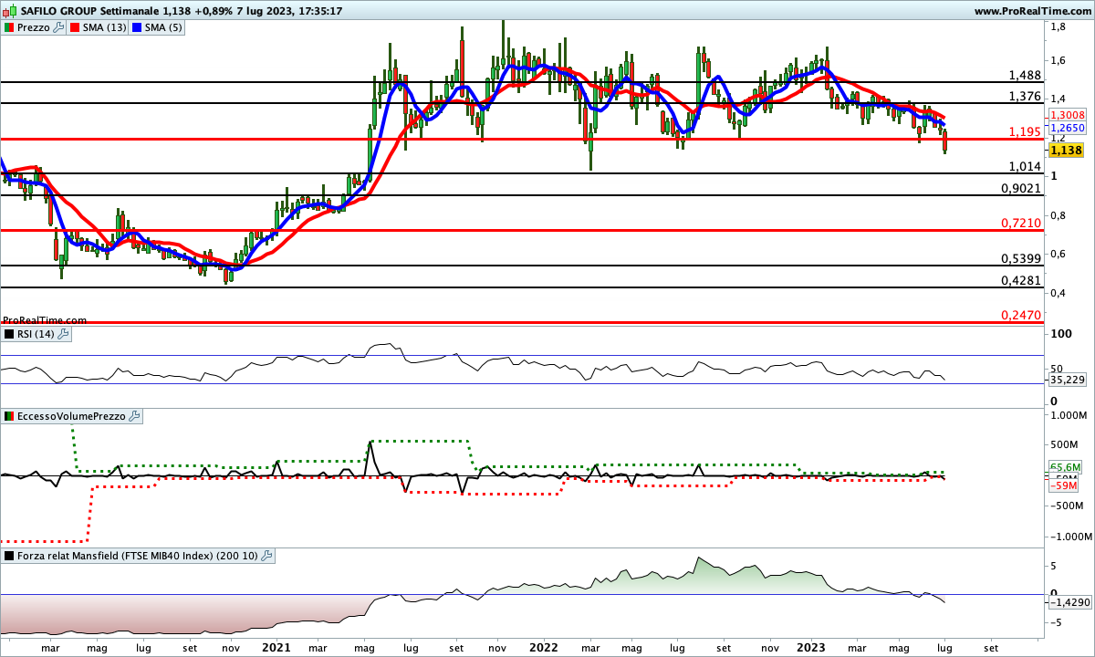Open the RSI (14) wrench settings icon

[64, 334]
